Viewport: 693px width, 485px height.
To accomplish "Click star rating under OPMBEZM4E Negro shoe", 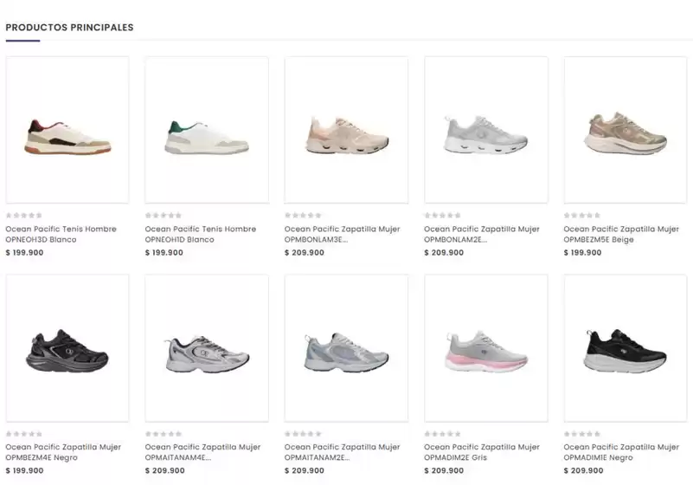I will pyautogui.click(x=24, y=434).
